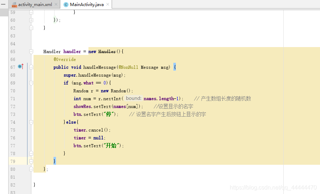
Task: Toggle the fold marker on line 79
Action: tap(31, 161)
